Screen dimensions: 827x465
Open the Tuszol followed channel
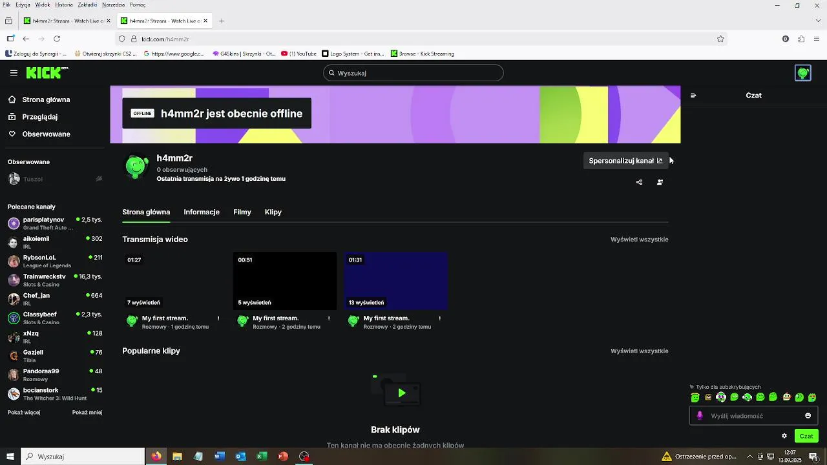pos(55,179)
